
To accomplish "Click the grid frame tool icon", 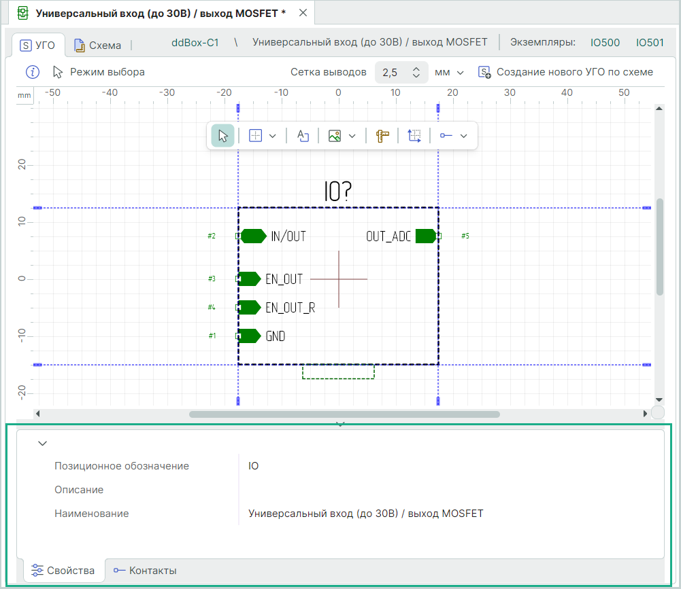I will (x=256, y=136).
